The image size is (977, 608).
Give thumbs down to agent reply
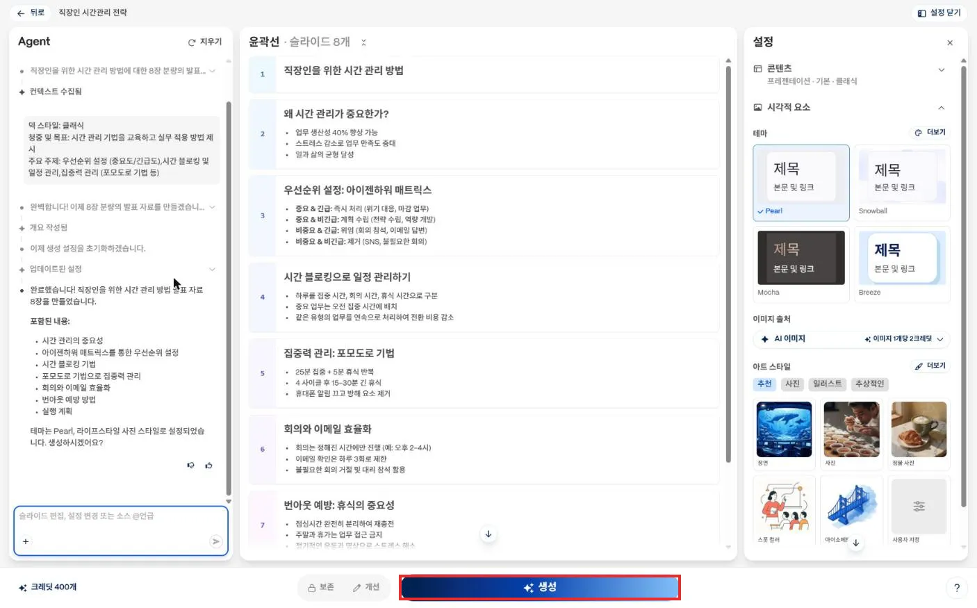[191, 466]
